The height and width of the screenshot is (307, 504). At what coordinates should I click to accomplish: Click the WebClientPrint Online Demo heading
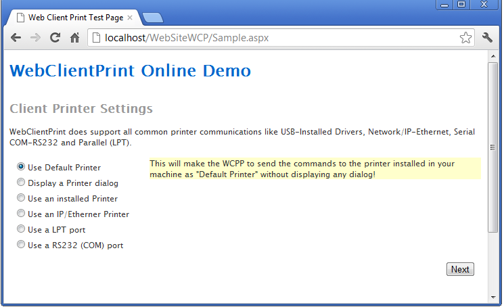click(x=130, y=70)
